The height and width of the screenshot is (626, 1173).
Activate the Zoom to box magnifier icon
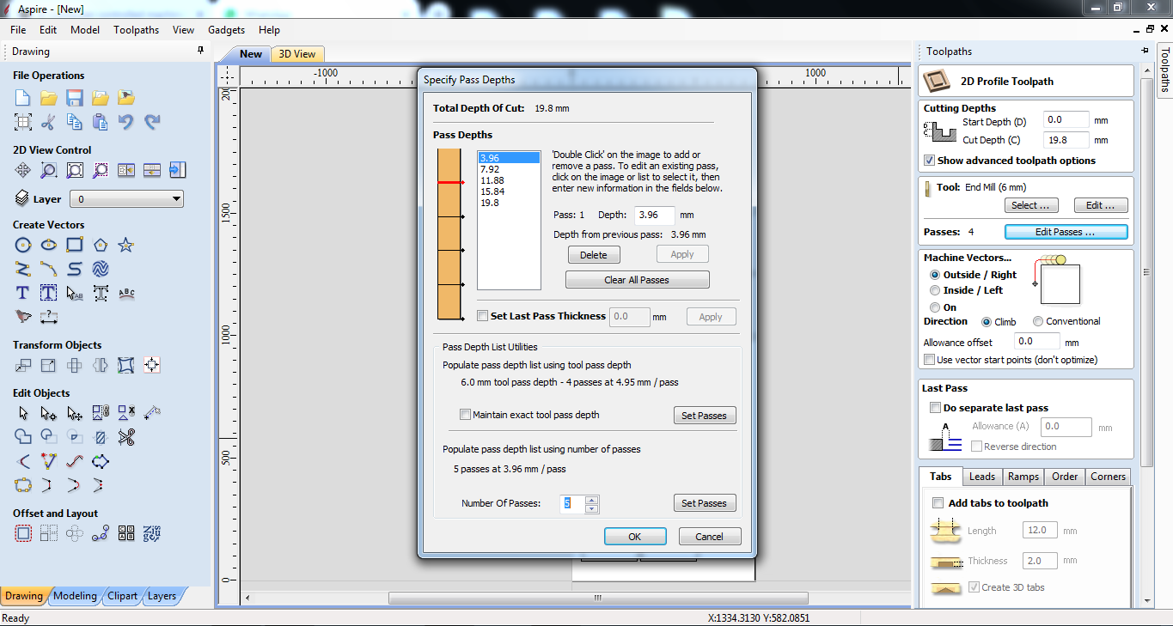48,170
